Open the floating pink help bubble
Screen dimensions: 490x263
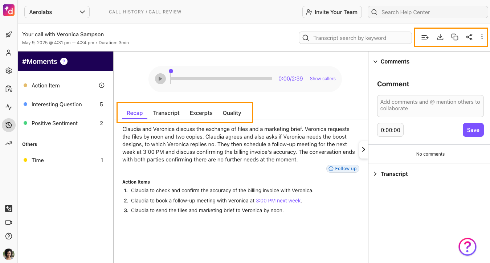pos(467,247)
